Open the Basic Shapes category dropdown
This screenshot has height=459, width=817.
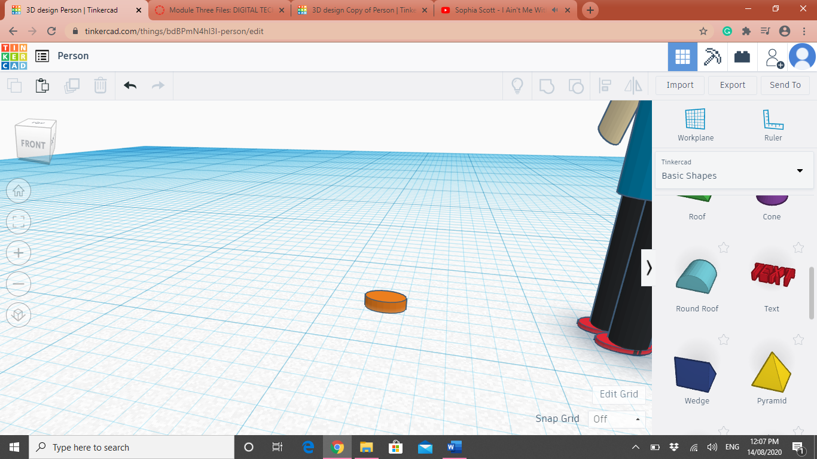[734, 170]
